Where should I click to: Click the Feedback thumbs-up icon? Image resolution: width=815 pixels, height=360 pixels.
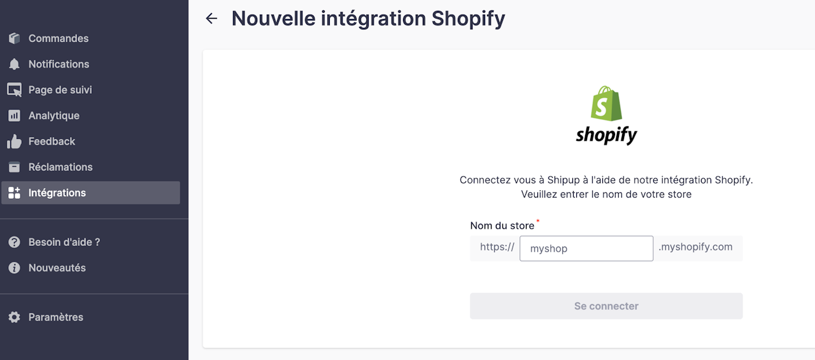tap(14, 141)
